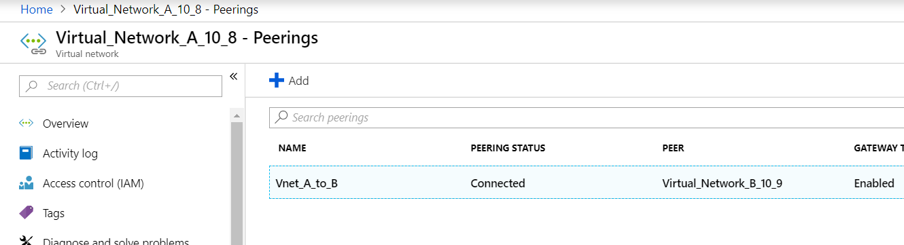Click the sidebar scroll up arrow
This screenshot has height=245, width=904.
237,117
